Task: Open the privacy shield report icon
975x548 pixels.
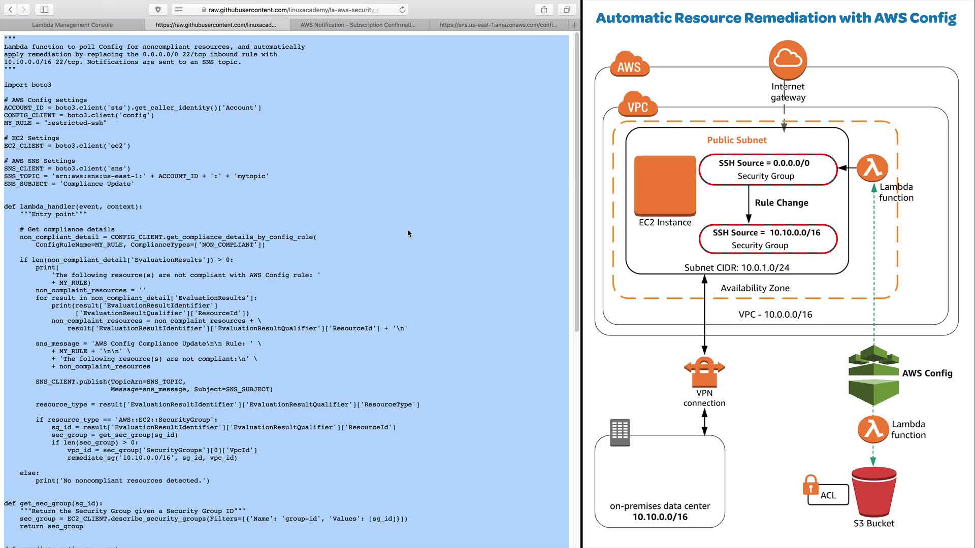Action: click(158, 10)
